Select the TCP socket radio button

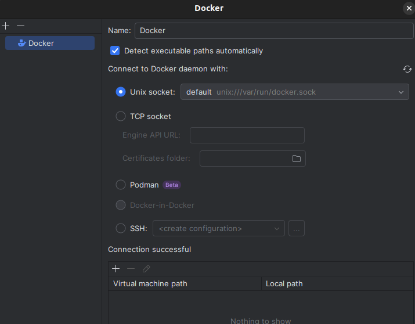click(x=121, y=116)
